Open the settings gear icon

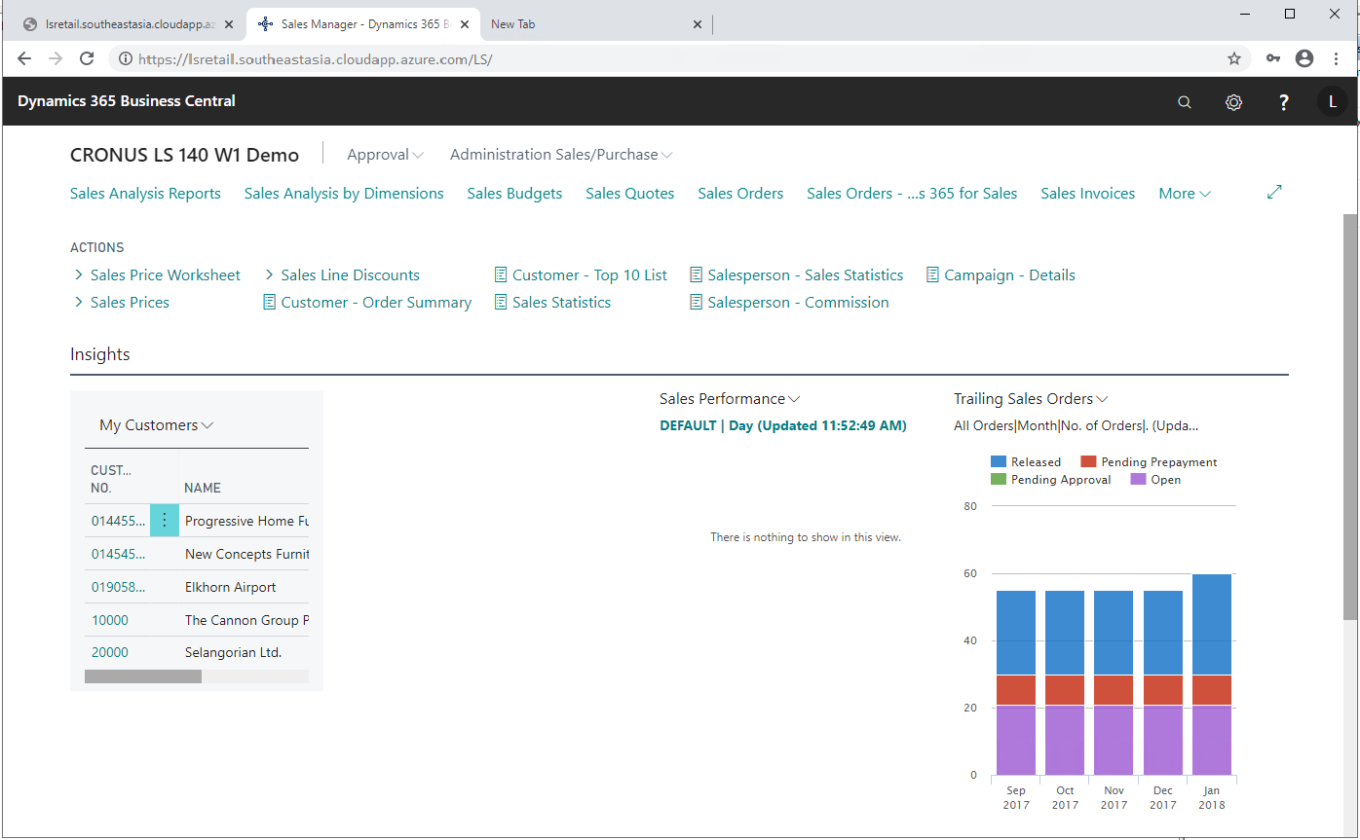(x=1233, y=102)
